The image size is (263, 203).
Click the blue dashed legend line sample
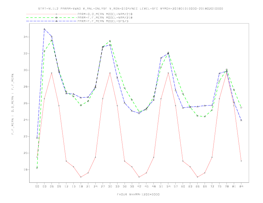(x=51, y=21)
